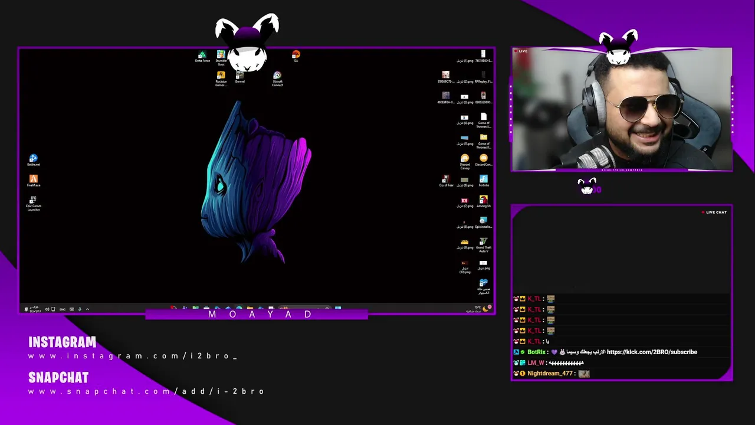The image size is (755, 425).
Task: Launch the Ubisoft Connect shortcut
Action: (277, 79)
